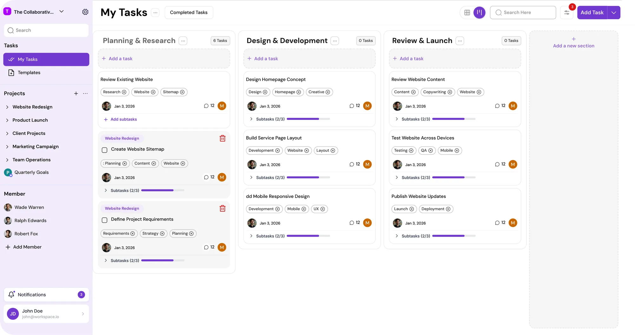Expand workspace switcher dropdown
Screen dimensions: 635x335
click(x=62, y=11)
